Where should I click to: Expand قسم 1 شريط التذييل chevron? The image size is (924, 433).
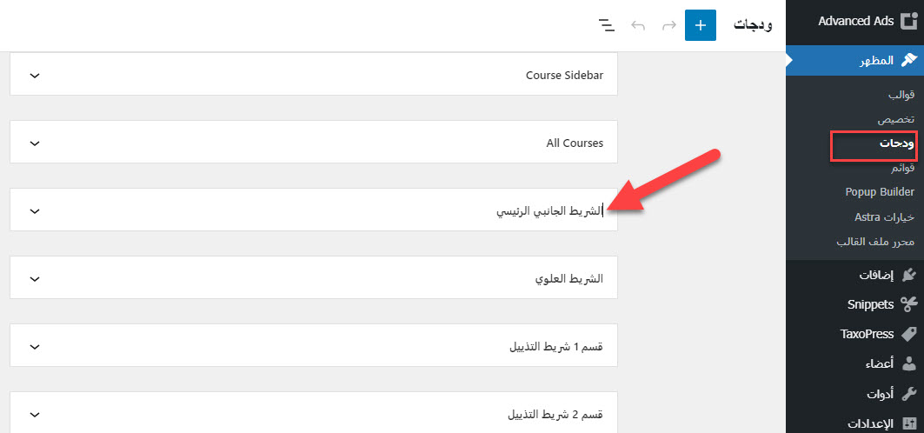pos(35,346)
